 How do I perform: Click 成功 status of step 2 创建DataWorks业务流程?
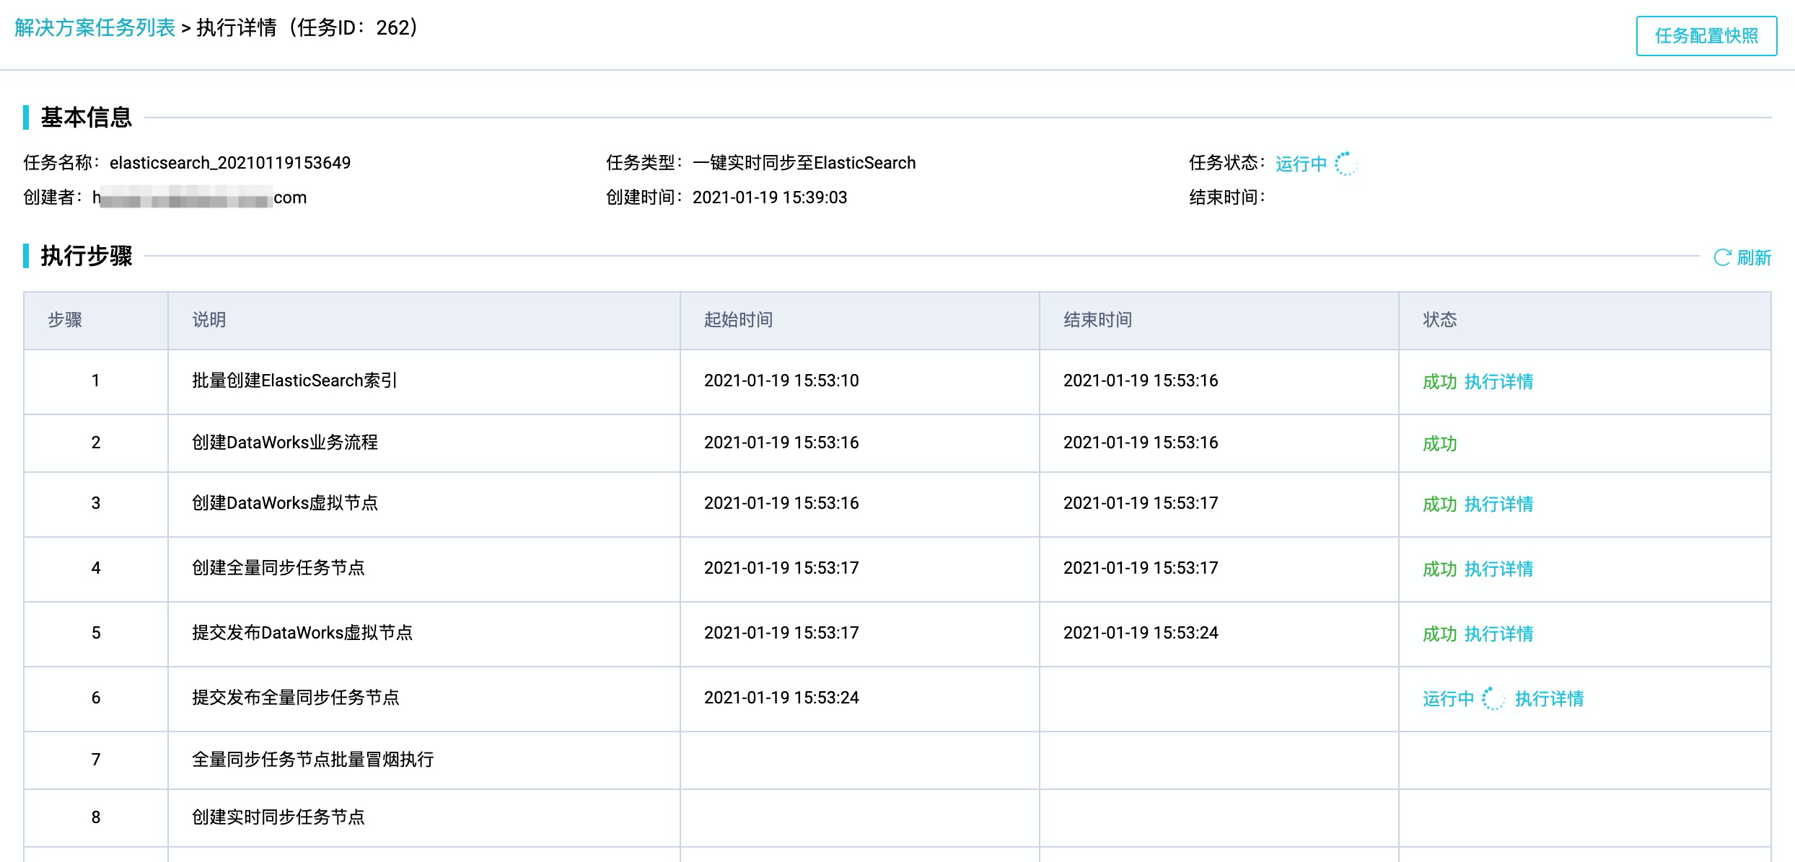(1440, 443)
